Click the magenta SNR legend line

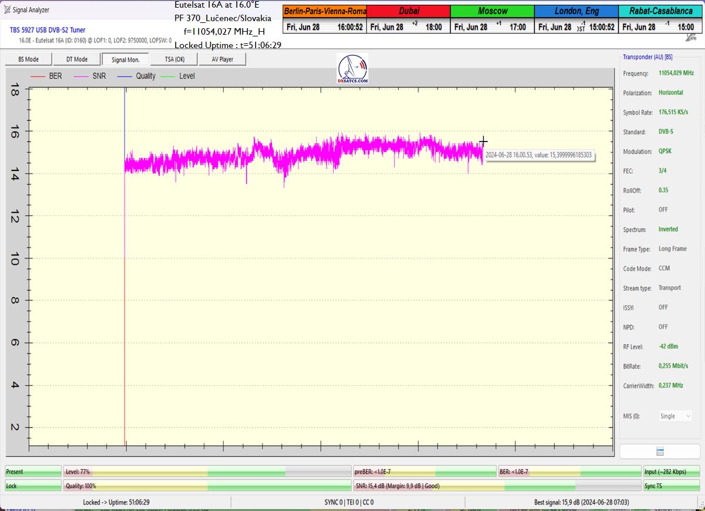(82, 76)
